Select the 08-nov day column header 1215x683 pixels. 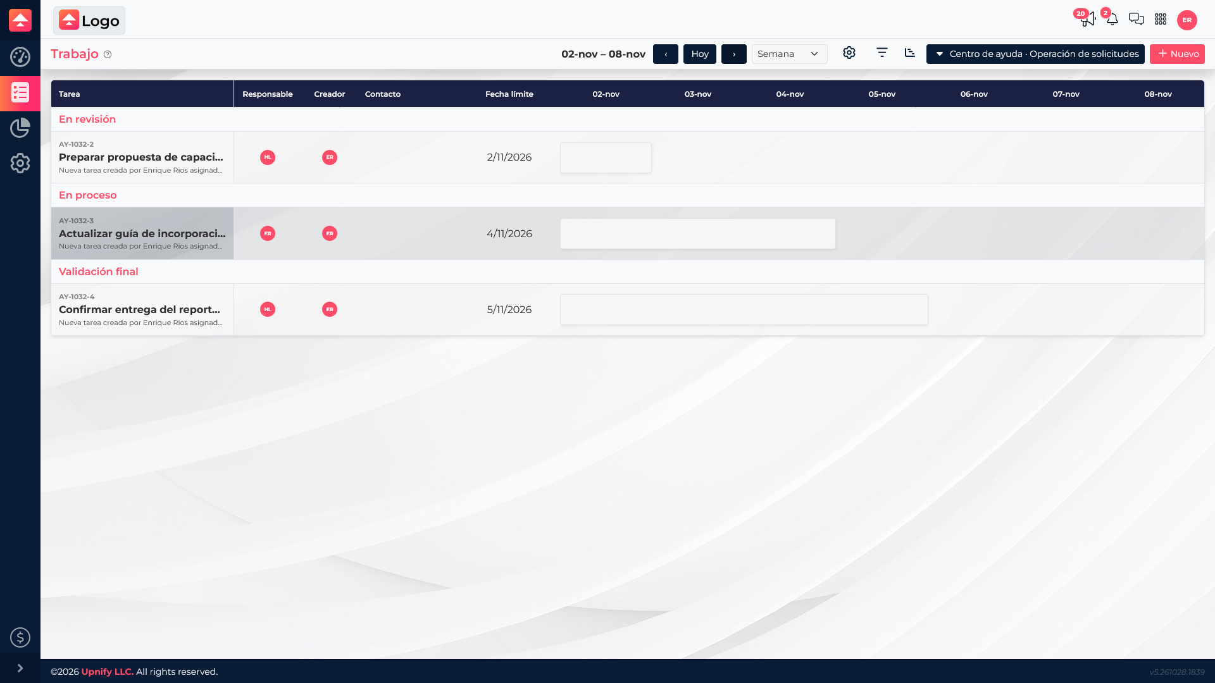(1158, 94)
